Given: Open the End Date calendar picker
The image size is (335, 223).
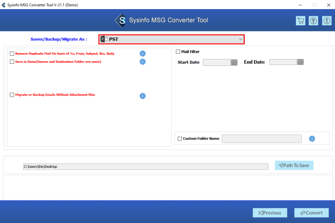Looking at the screenshot, I should pyautogui.click(x=301, y=62).
